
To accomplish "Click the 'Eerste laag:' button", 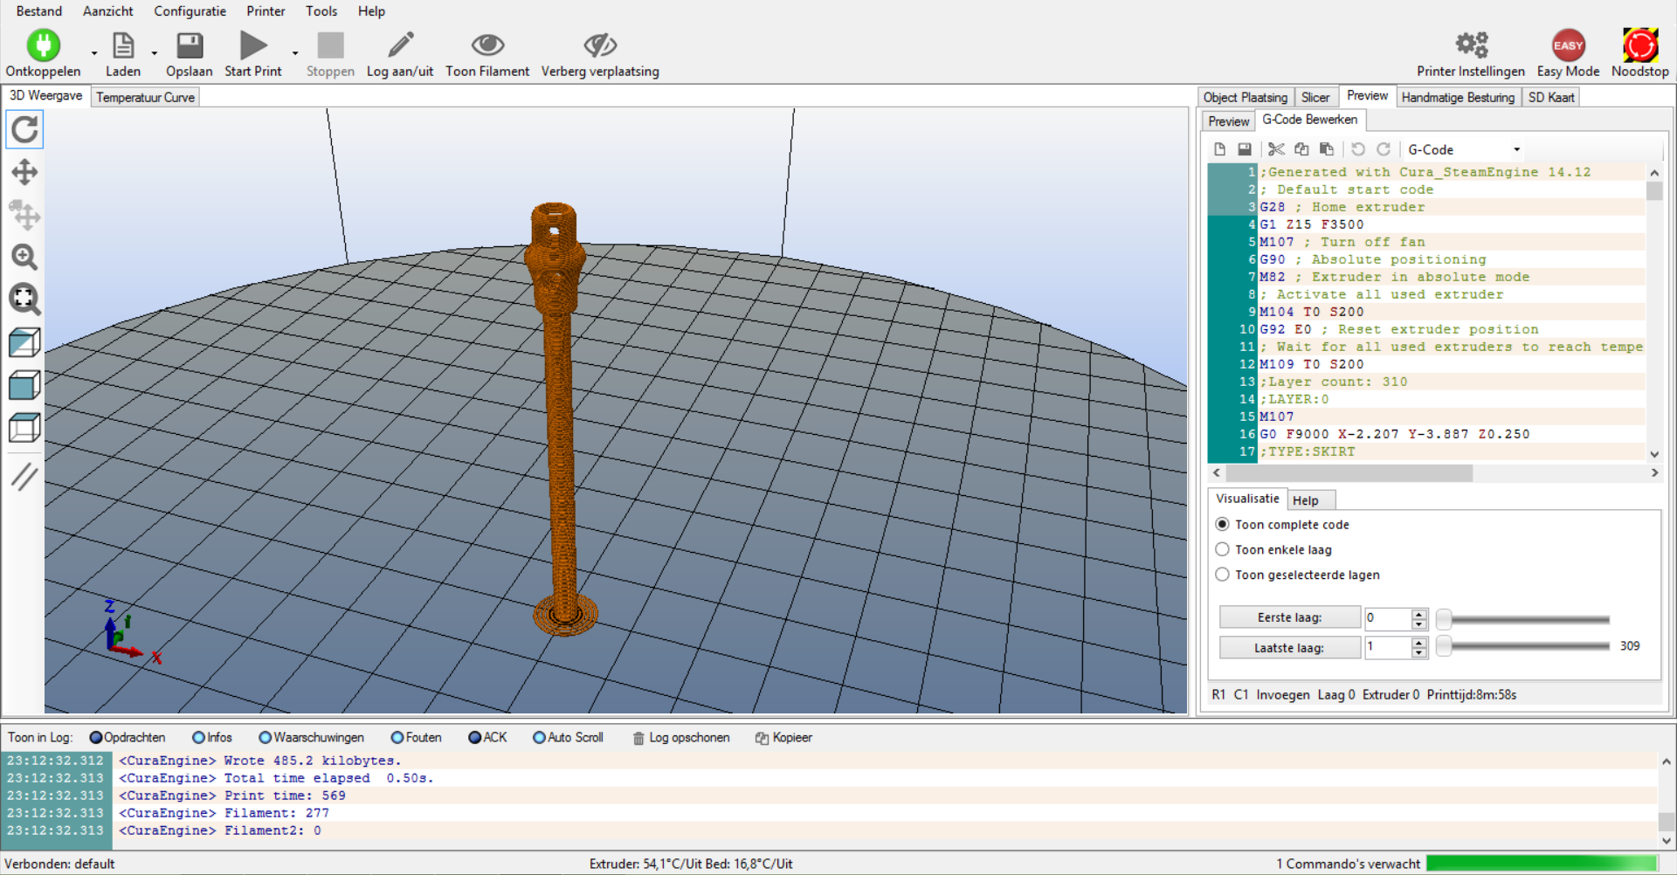I will point(1289,617).
